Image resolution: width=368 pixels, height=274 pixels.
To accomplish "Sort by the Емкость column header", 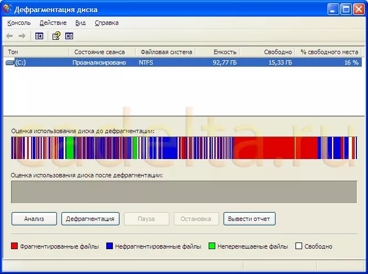I will click(217, 52).
